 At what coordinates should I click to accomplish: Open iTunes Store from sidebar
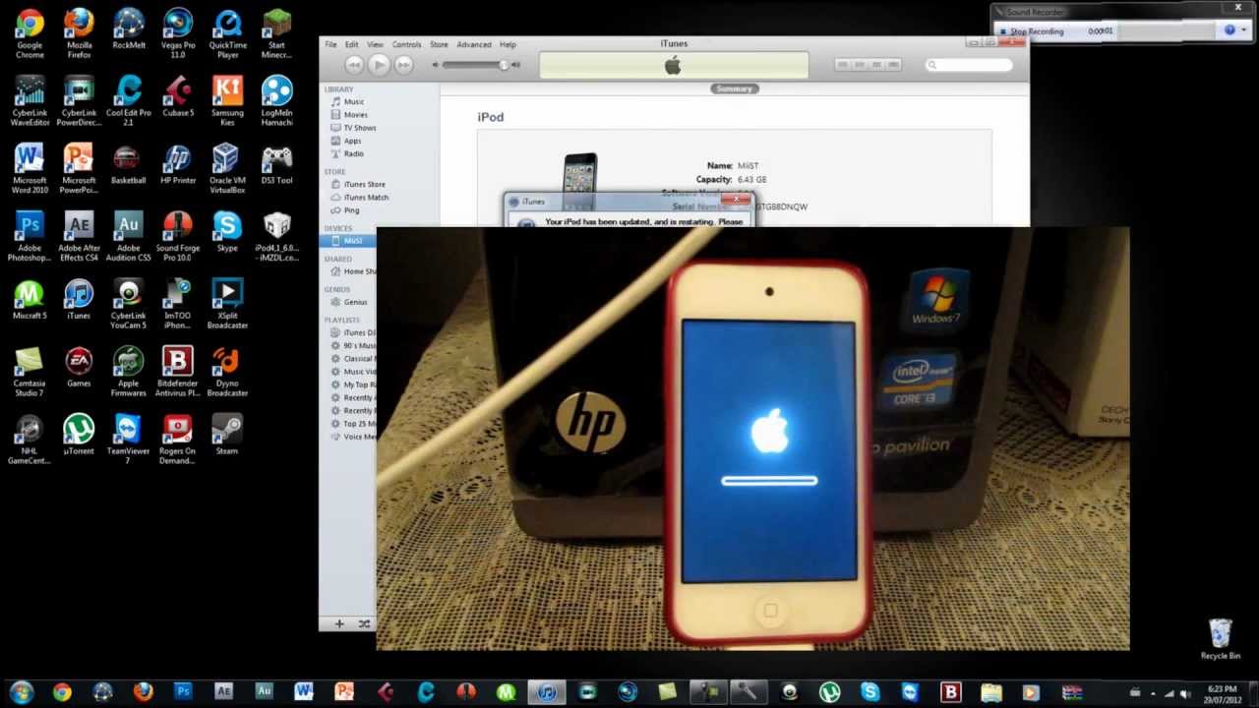(364, 185)
